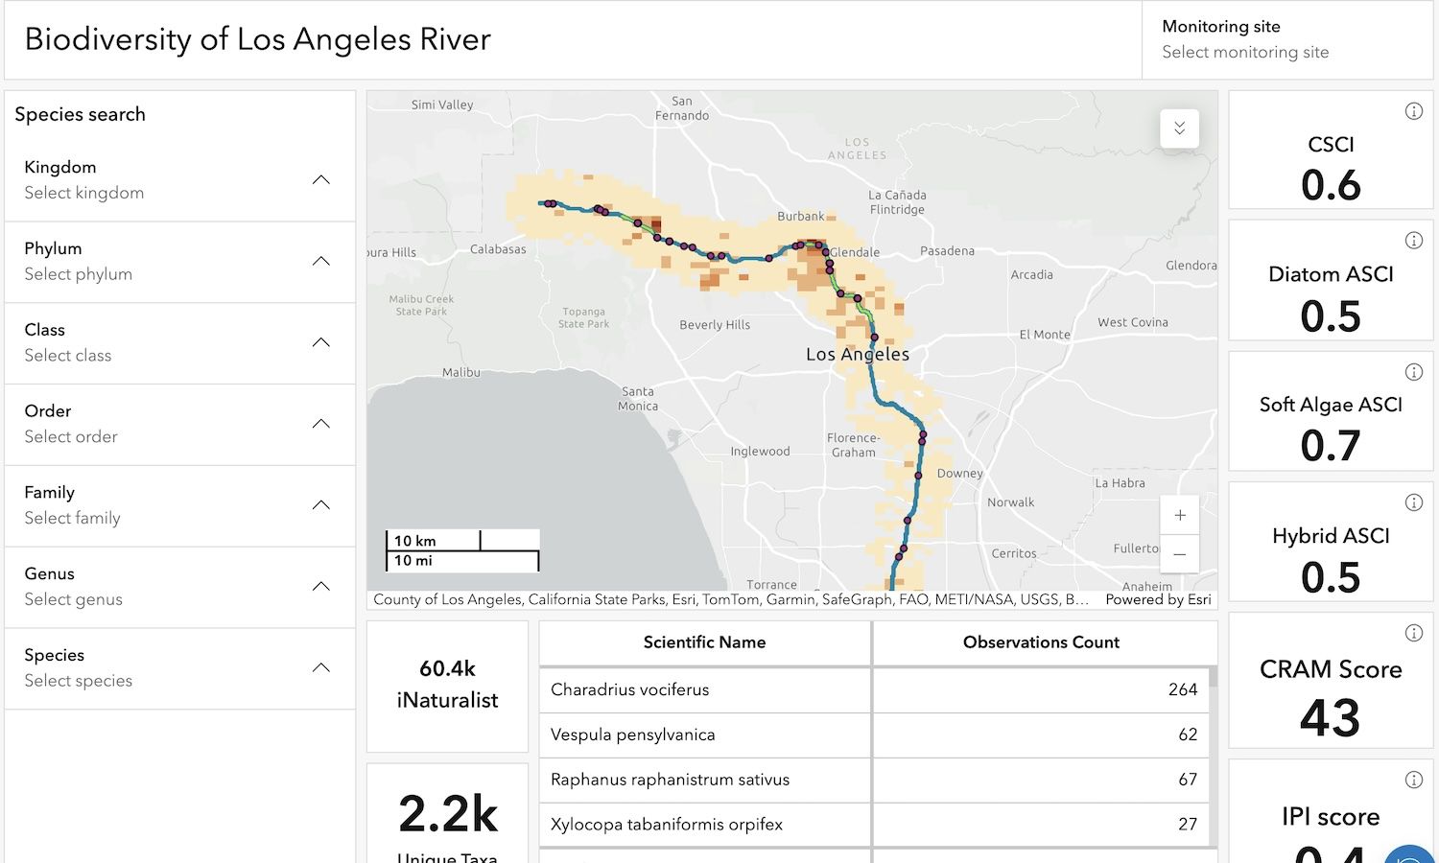The width and height of the screenshot is (1439, 863).
Task: Click the CSCI info icon
Action: click(1413, 111)
